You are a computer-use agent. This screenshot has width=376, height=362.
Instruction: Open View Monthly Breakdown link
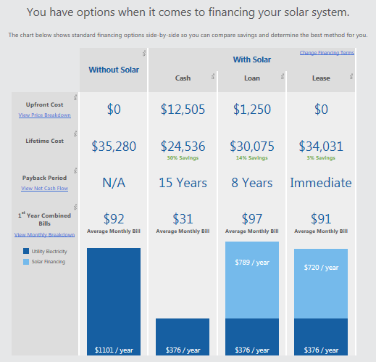coord(44,235)
